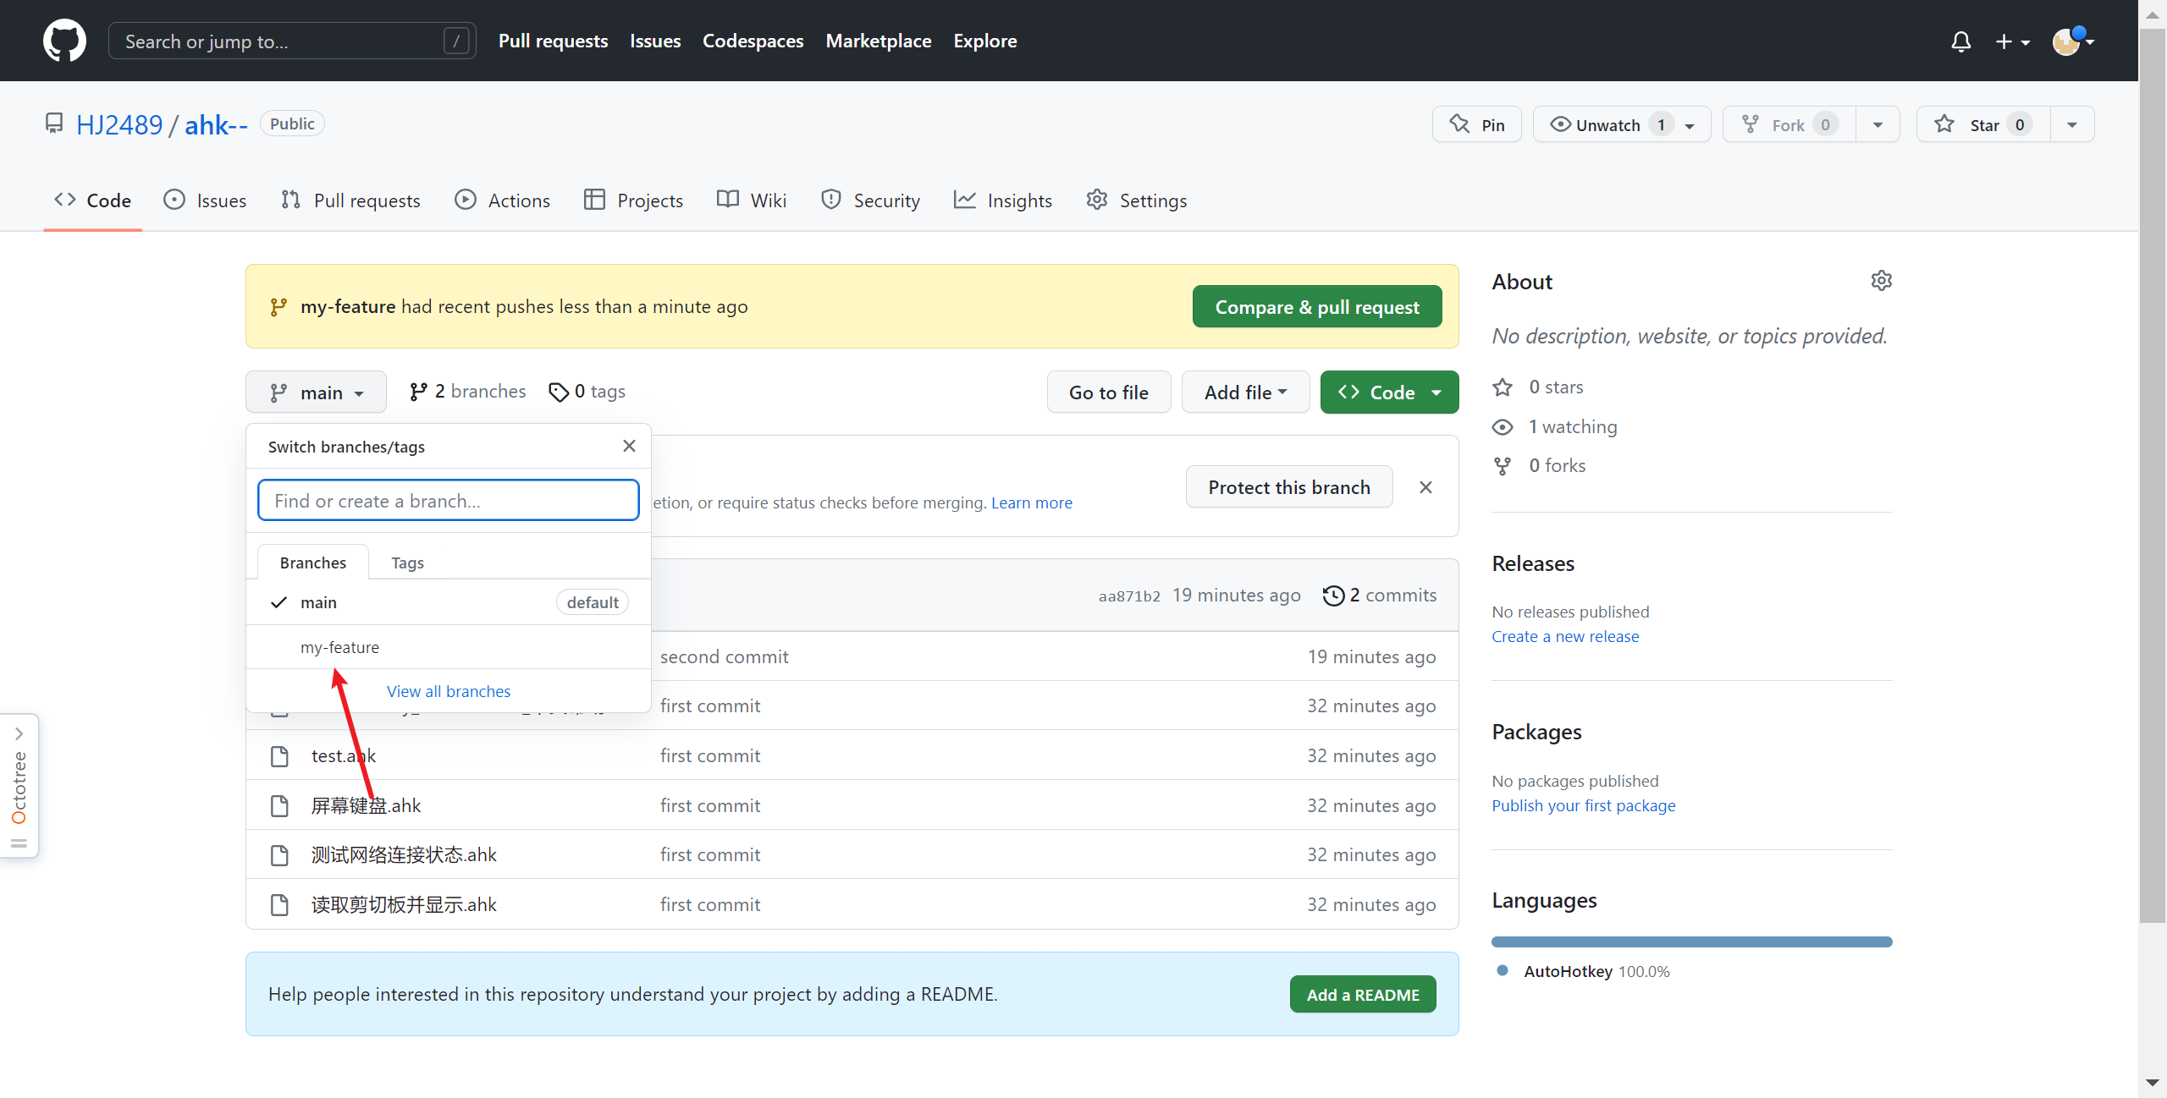Click the 2 branches icon link
2167x1098 pixels.
point(418,392)
